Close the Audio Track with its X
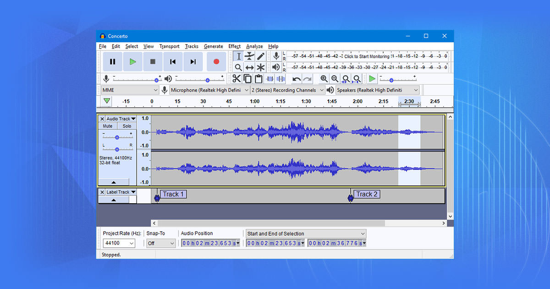 [102, 119]
